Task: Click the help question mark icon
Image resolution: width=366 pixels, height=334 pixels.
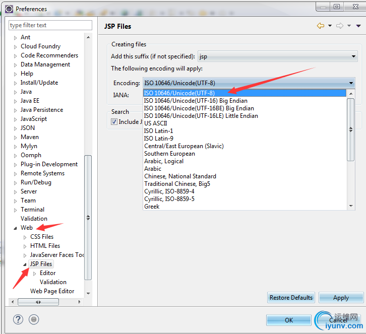Action: [18, 319]
